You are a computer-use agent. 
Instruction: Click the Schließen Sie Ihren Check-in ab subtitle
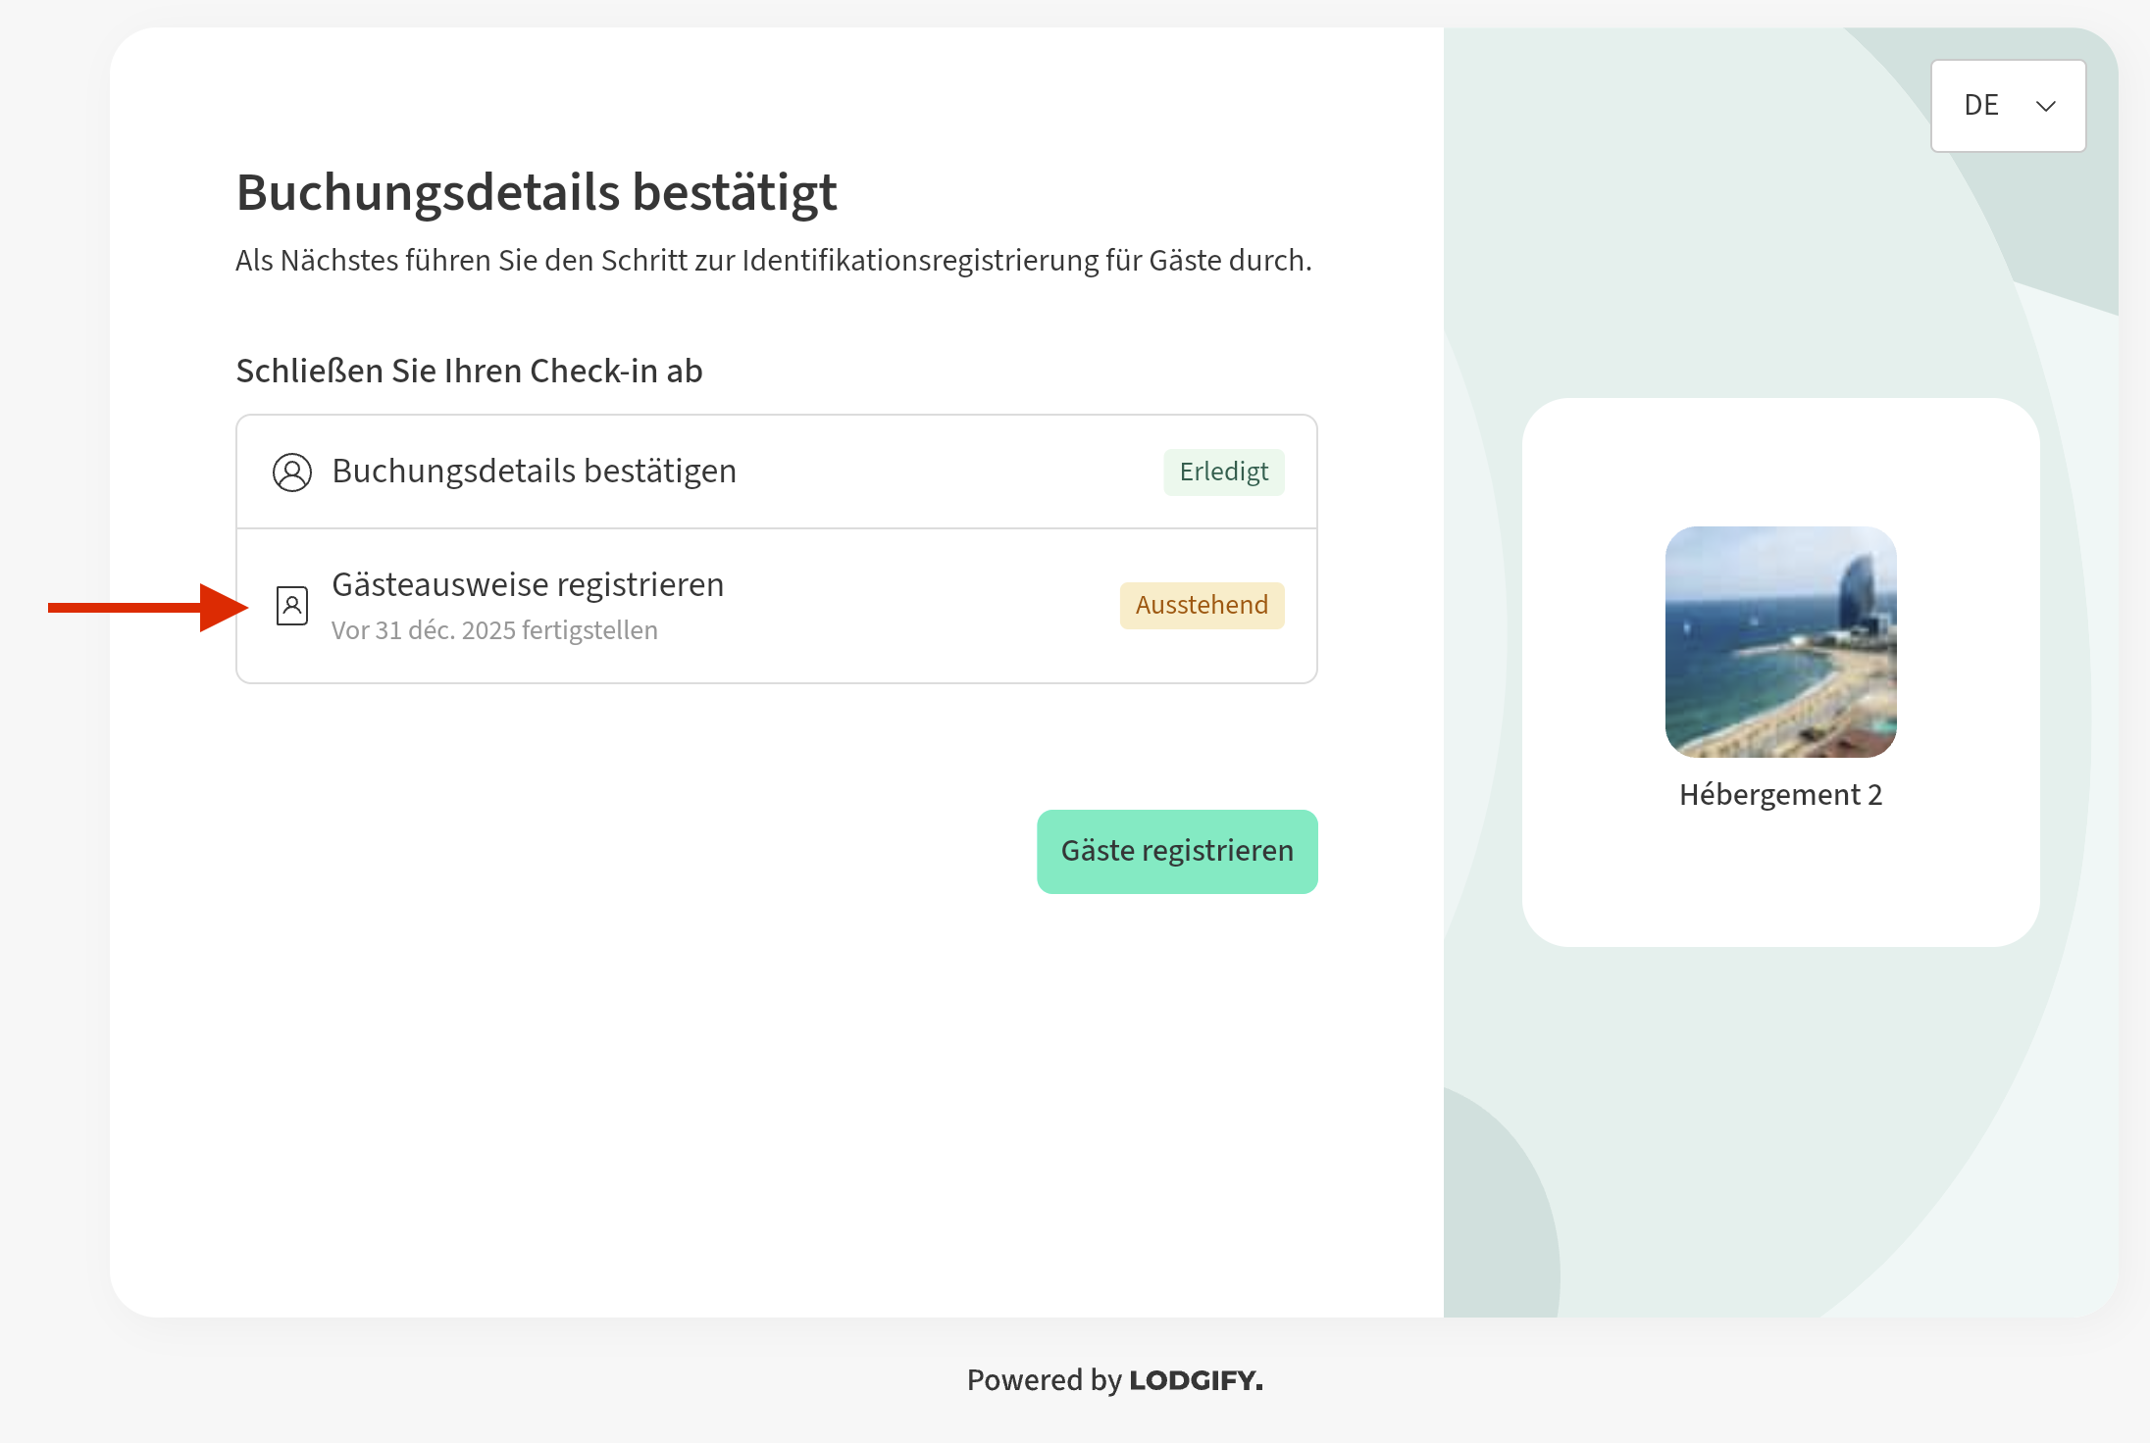point(469,372)
